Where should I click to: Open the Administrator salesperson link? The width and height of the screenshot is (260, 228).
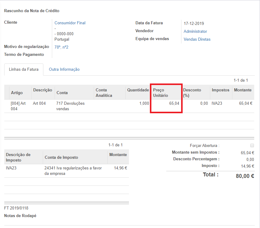(195, 31)
